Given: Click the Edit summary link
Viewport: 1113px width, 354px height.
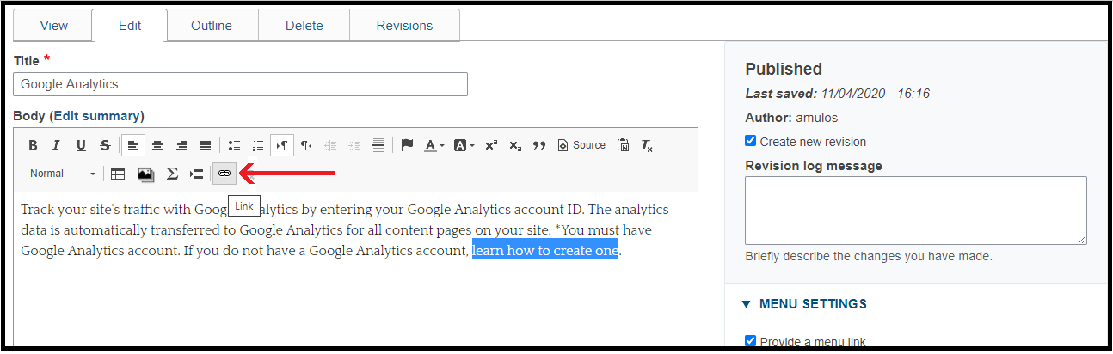Looking at the screenshot, I should click(x=99, y=116).
